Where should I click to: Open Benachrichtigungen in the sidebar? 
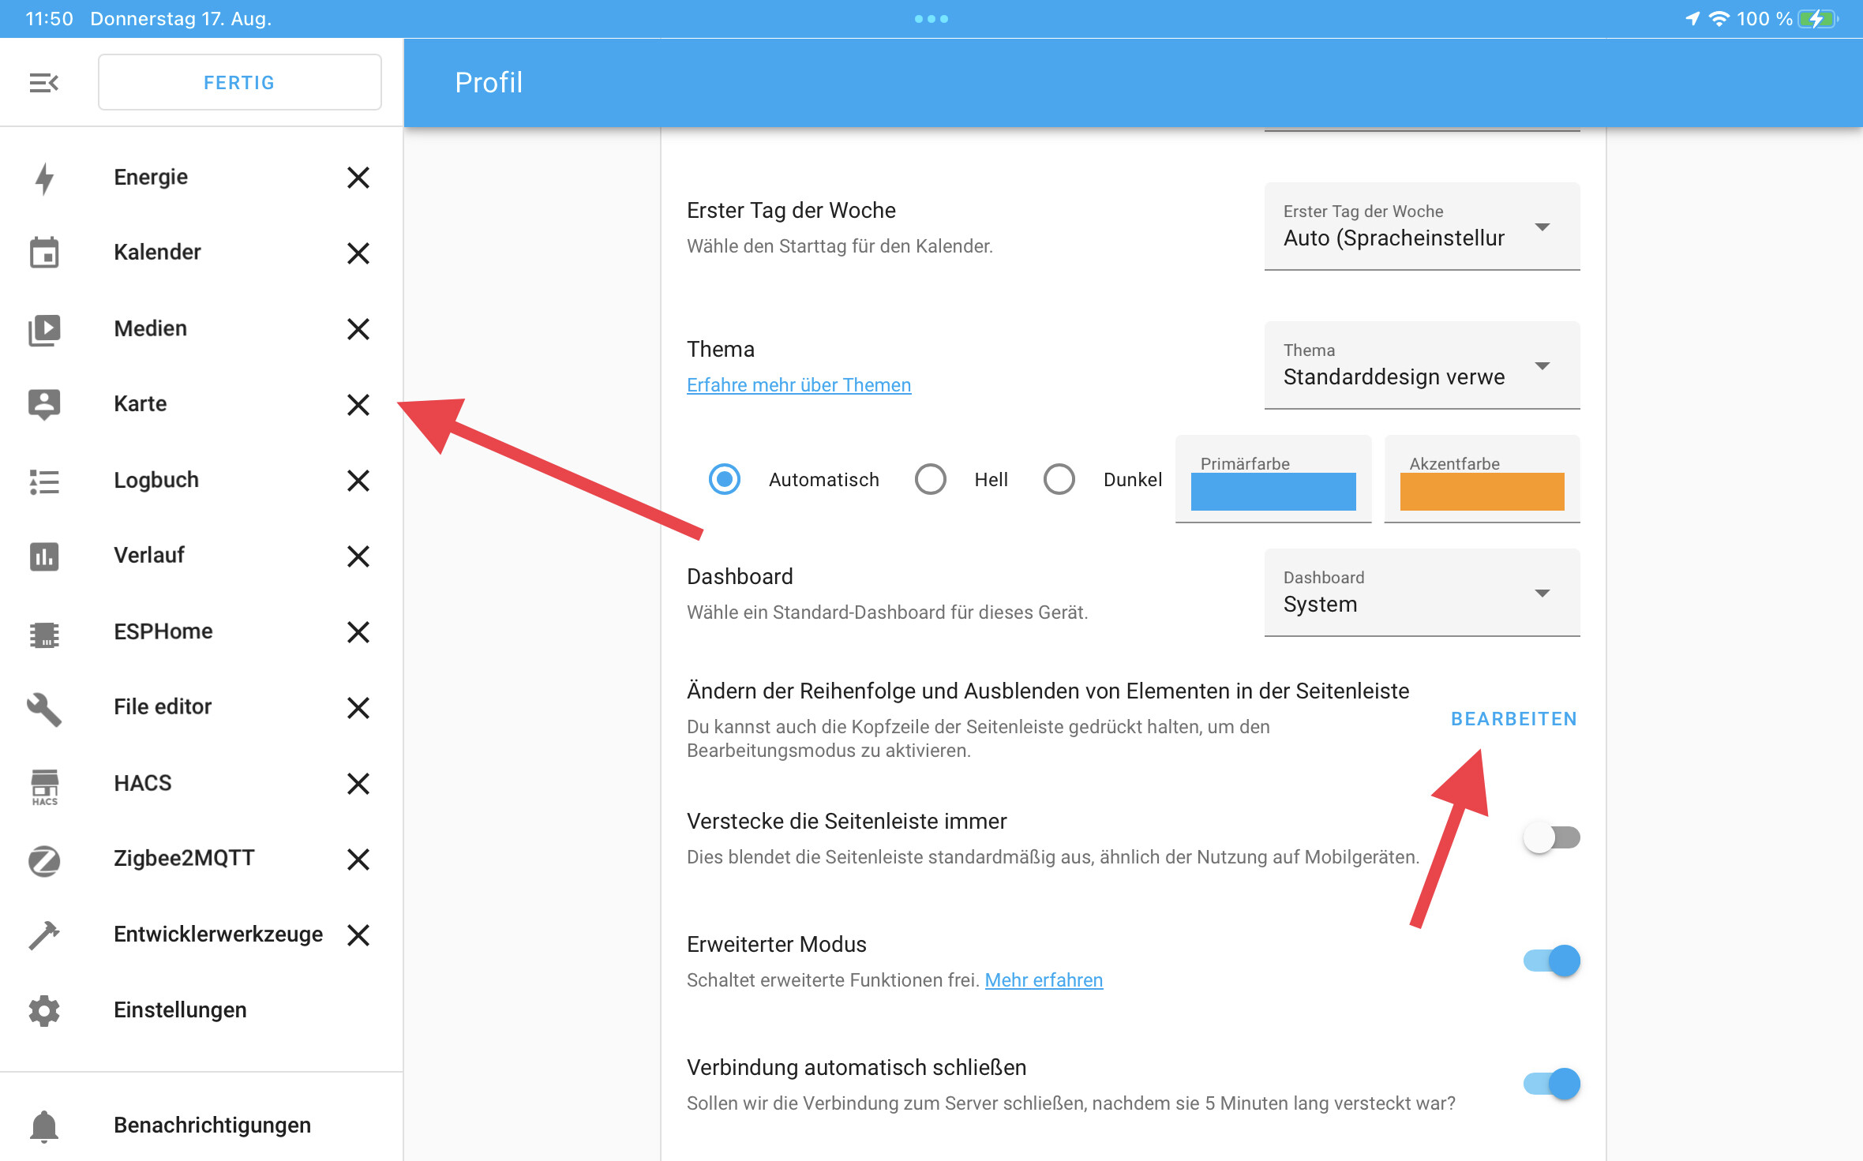pyautogui.click(x=212, y=1125)
